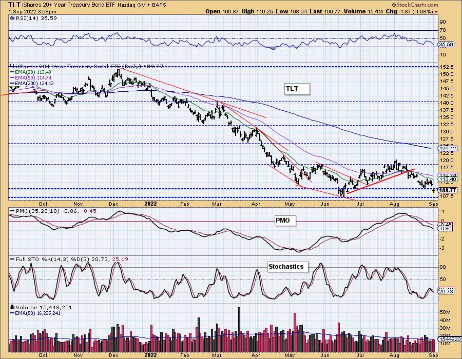Viewport: 462px width, 359px height.
Task: Click the 'Chg -1.87 (-1.68%)' header value
Action: point(409,11)
